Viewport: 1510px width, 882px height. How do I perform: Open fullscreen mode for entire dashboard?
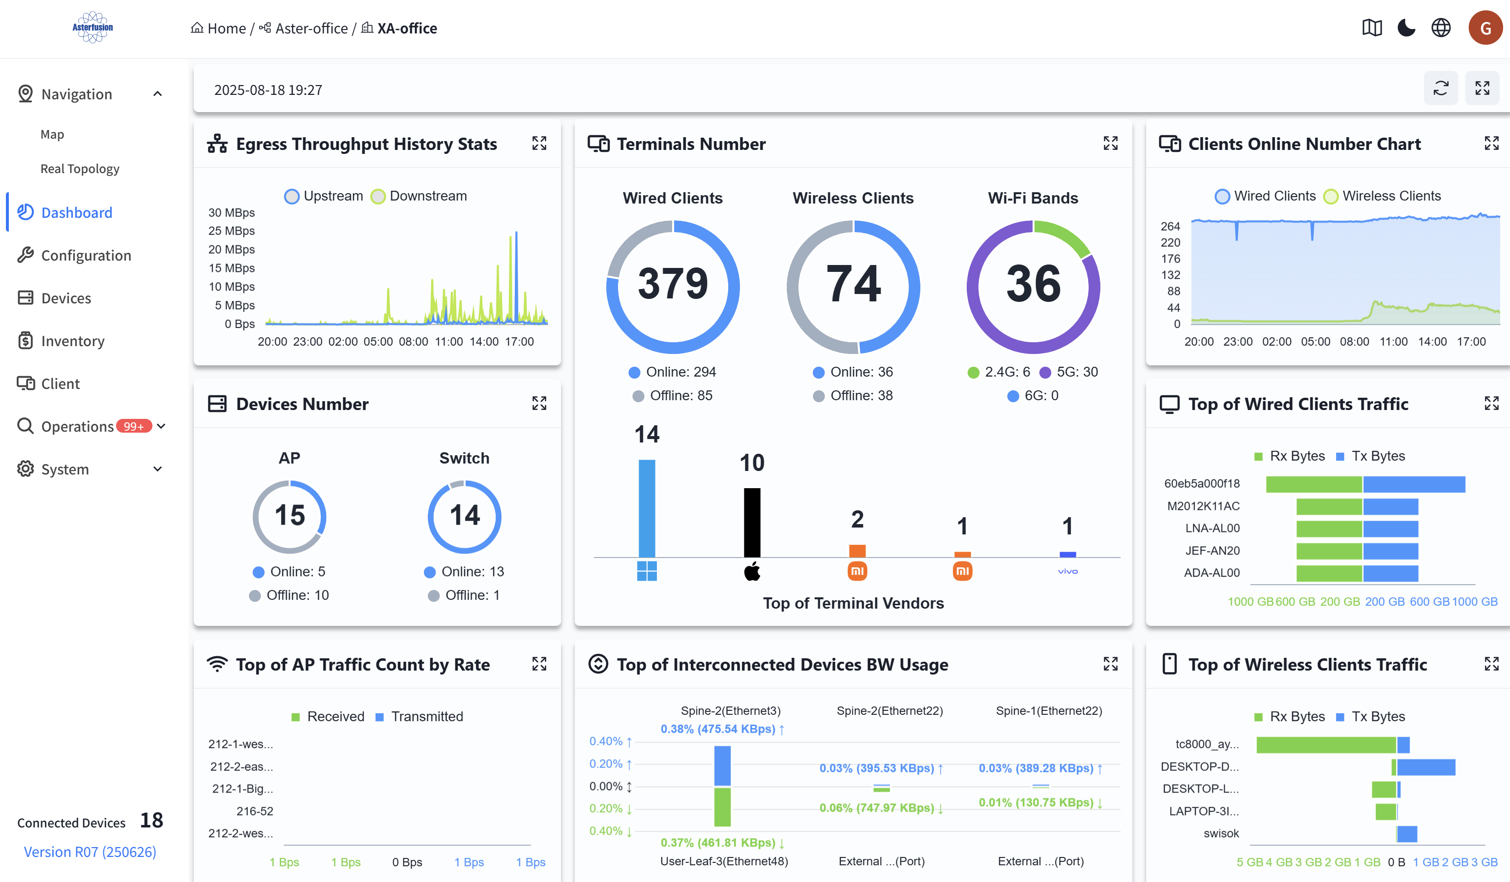(1482, 88)
